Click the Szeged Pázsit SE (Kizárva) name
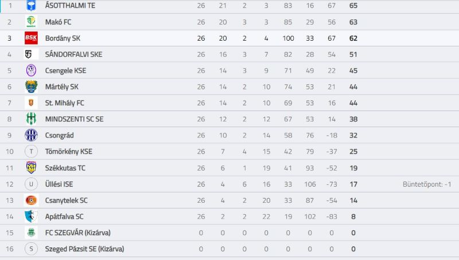 pyautogui.click(x=84, y=249)
